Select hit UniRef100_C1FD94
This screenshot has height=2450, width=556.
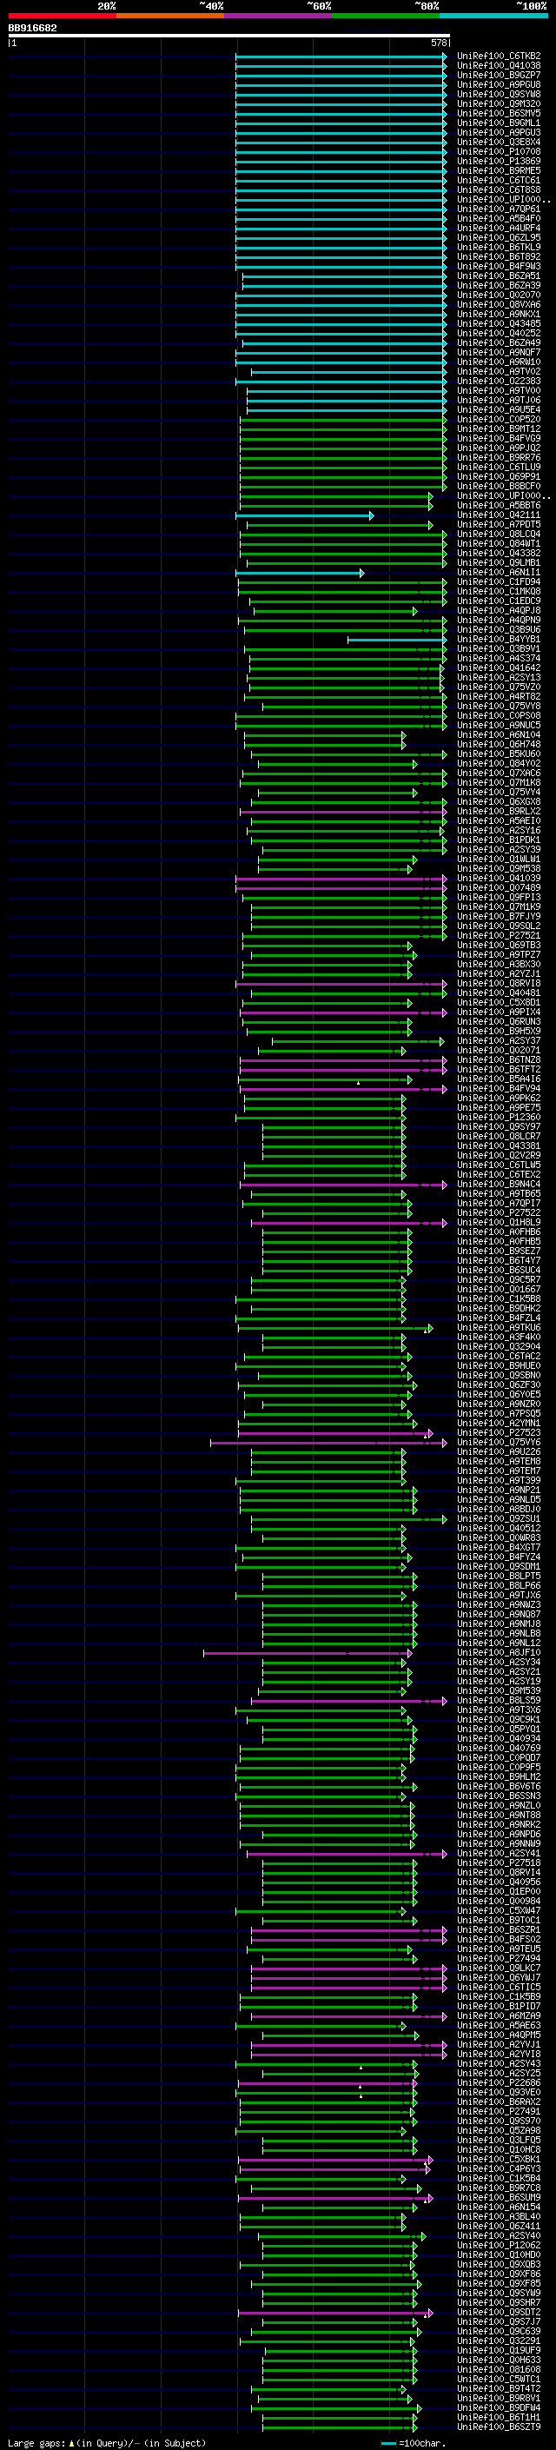tap(499, 582)
